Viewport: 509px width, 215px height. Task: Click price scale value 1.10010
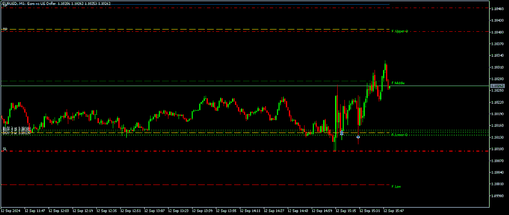pos(497,185)
